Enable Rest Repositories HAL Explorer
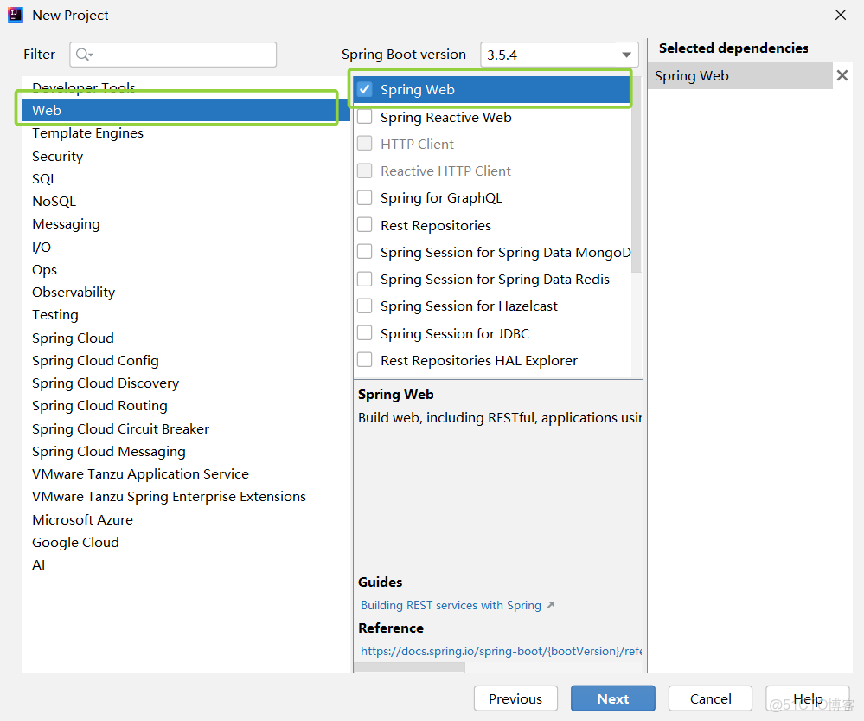This screenshot has height=721, width=864. pos(365,360)
